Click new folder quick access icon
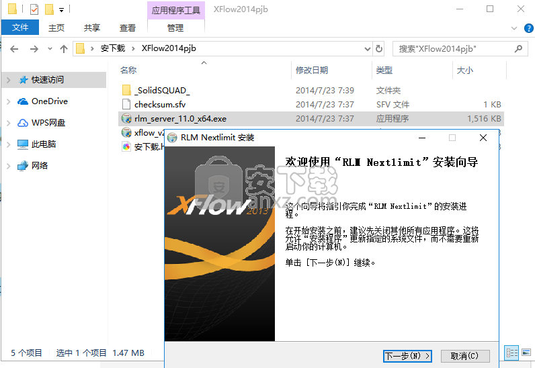Screen dimensions: 535x368 50,9
